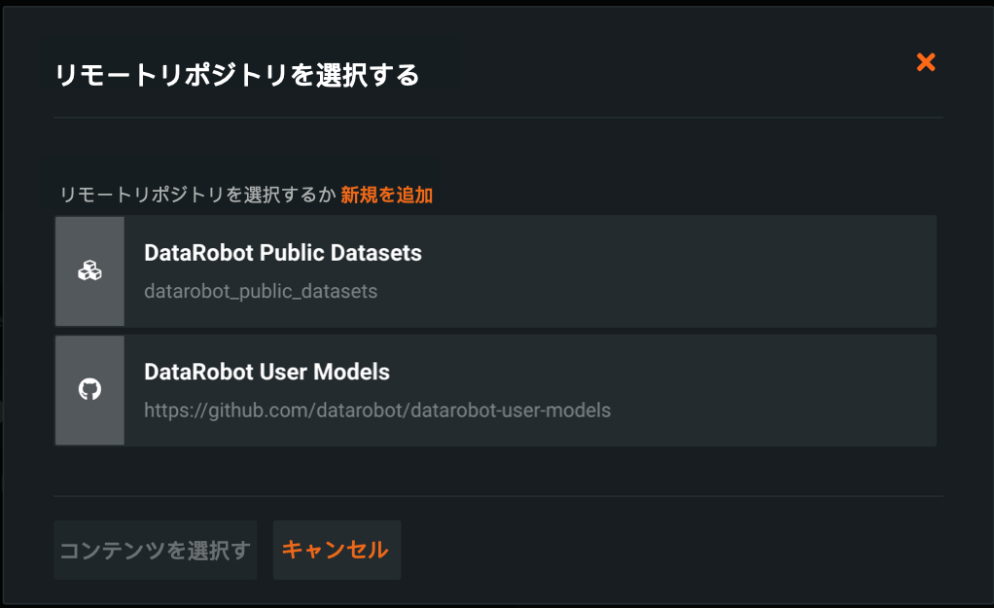Click the リモートリポジトリを選択する dialog heading
The width and height of the screenshot is (994, 608).
click(236, 75)
